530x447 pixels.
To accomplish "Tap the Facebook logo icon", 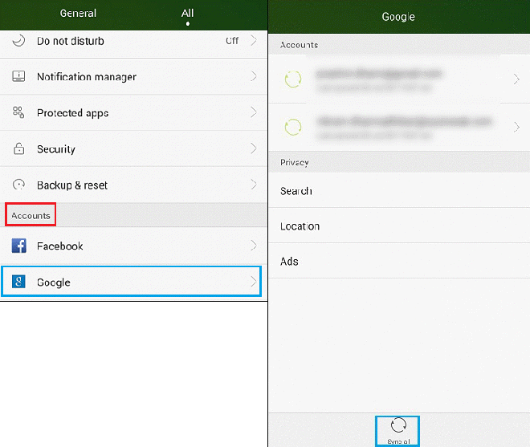I will [x=18, y=246].
